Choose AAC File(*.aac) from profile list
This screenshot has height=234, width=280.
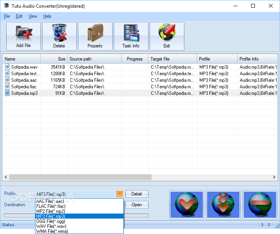point(79,201)
